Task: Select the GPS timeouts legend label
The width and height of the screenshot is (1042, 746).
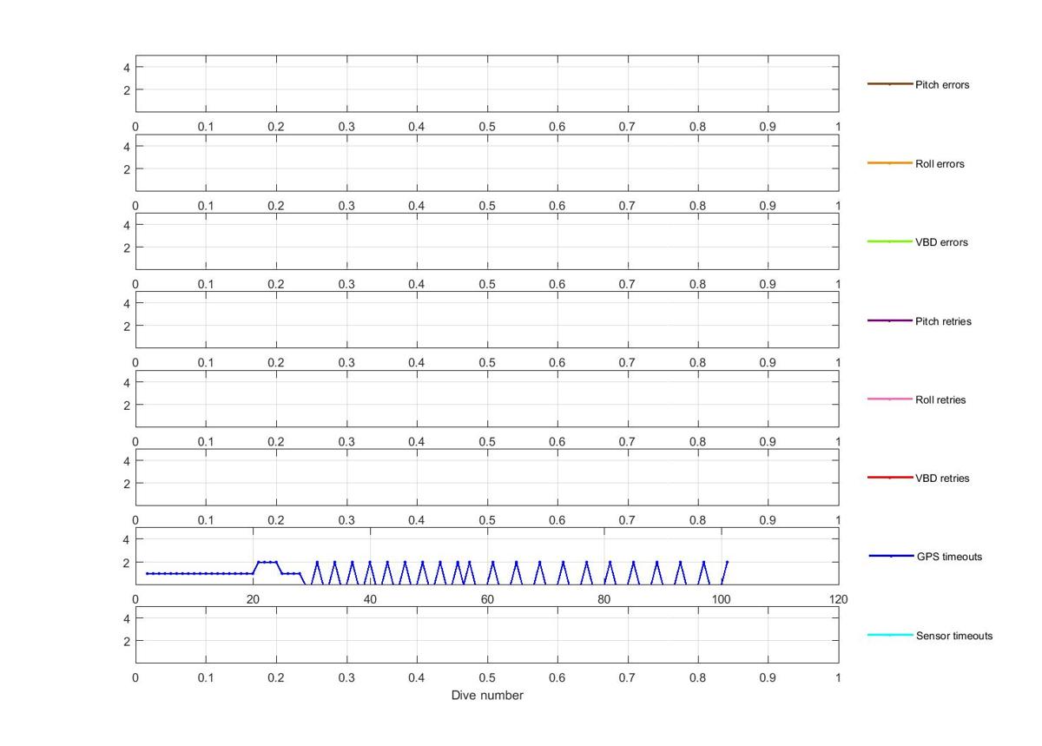Action: click(949, 557)
